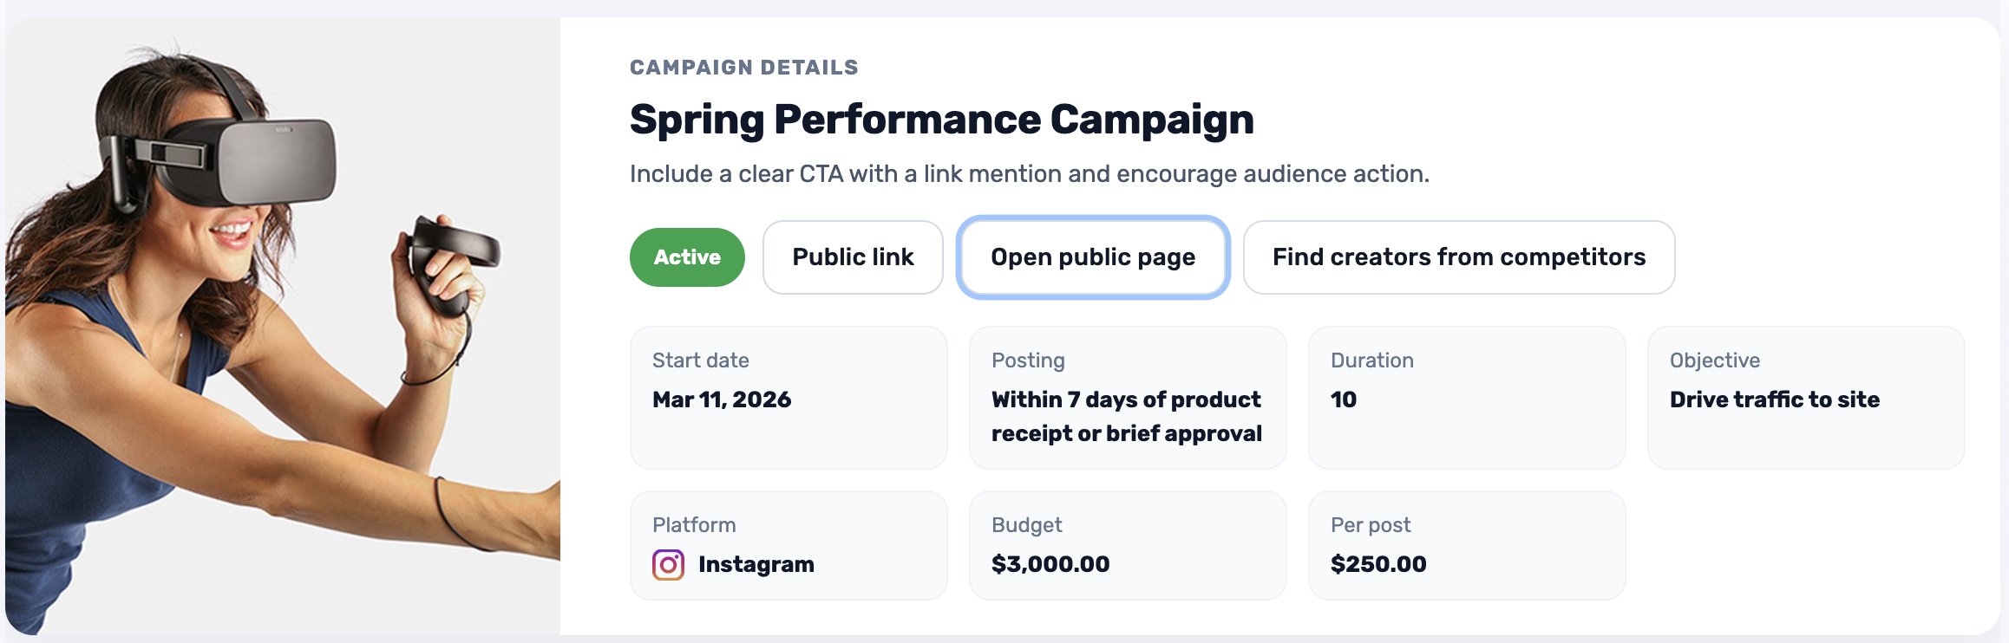Screen dimensions: 2009x643
Task: Select the Posting schedule card
Action: pyautogui.click(x=1127, y=397)
